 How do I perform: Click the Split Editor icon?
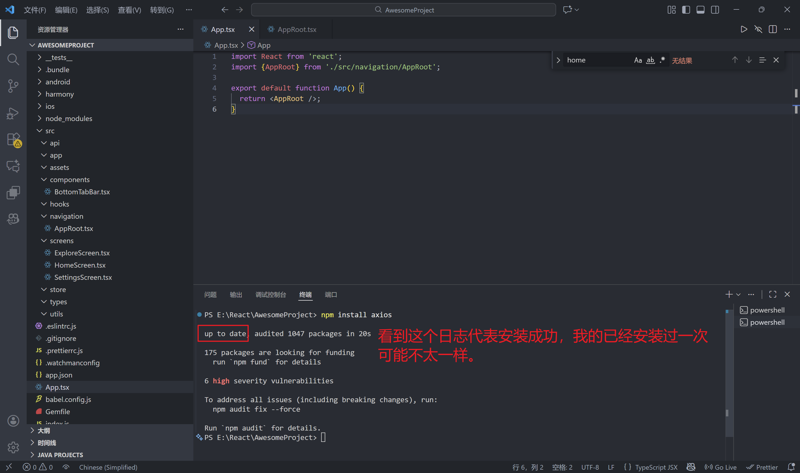(772, 29)
